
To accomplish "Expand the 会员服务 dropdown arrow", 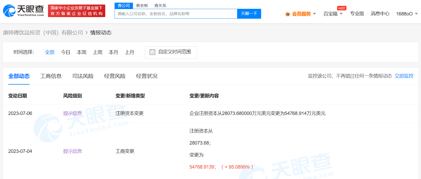I will click(314, 14).
